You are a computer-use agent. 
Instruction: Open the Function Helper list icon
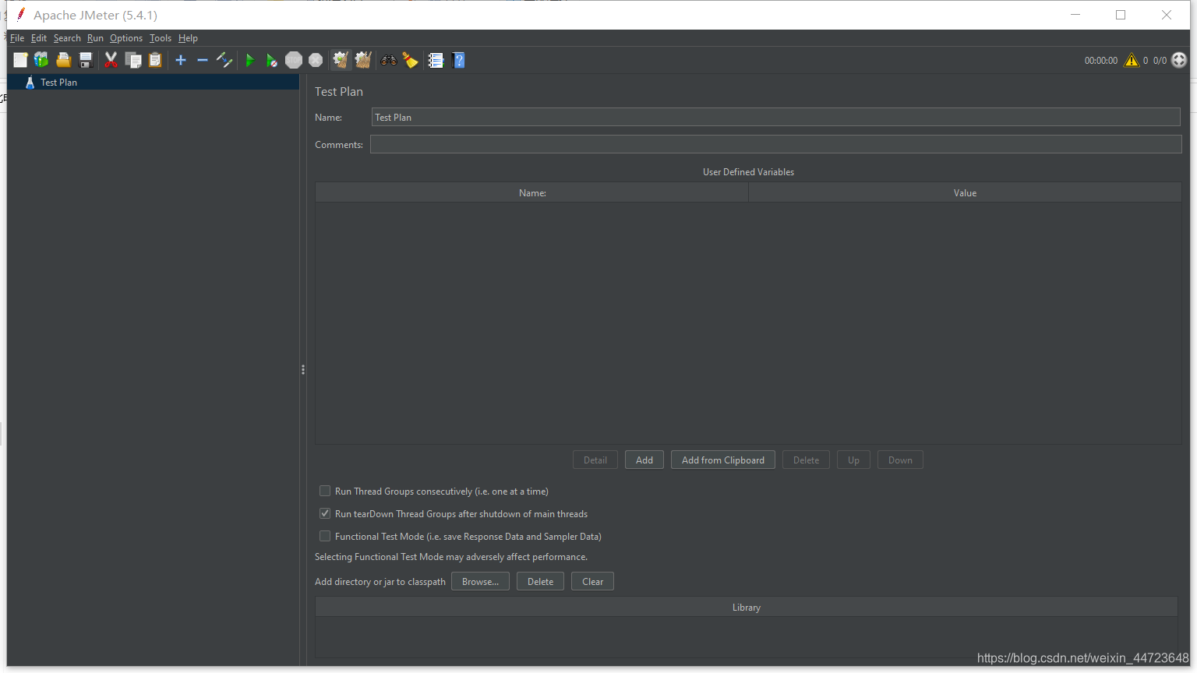point(436,60)
